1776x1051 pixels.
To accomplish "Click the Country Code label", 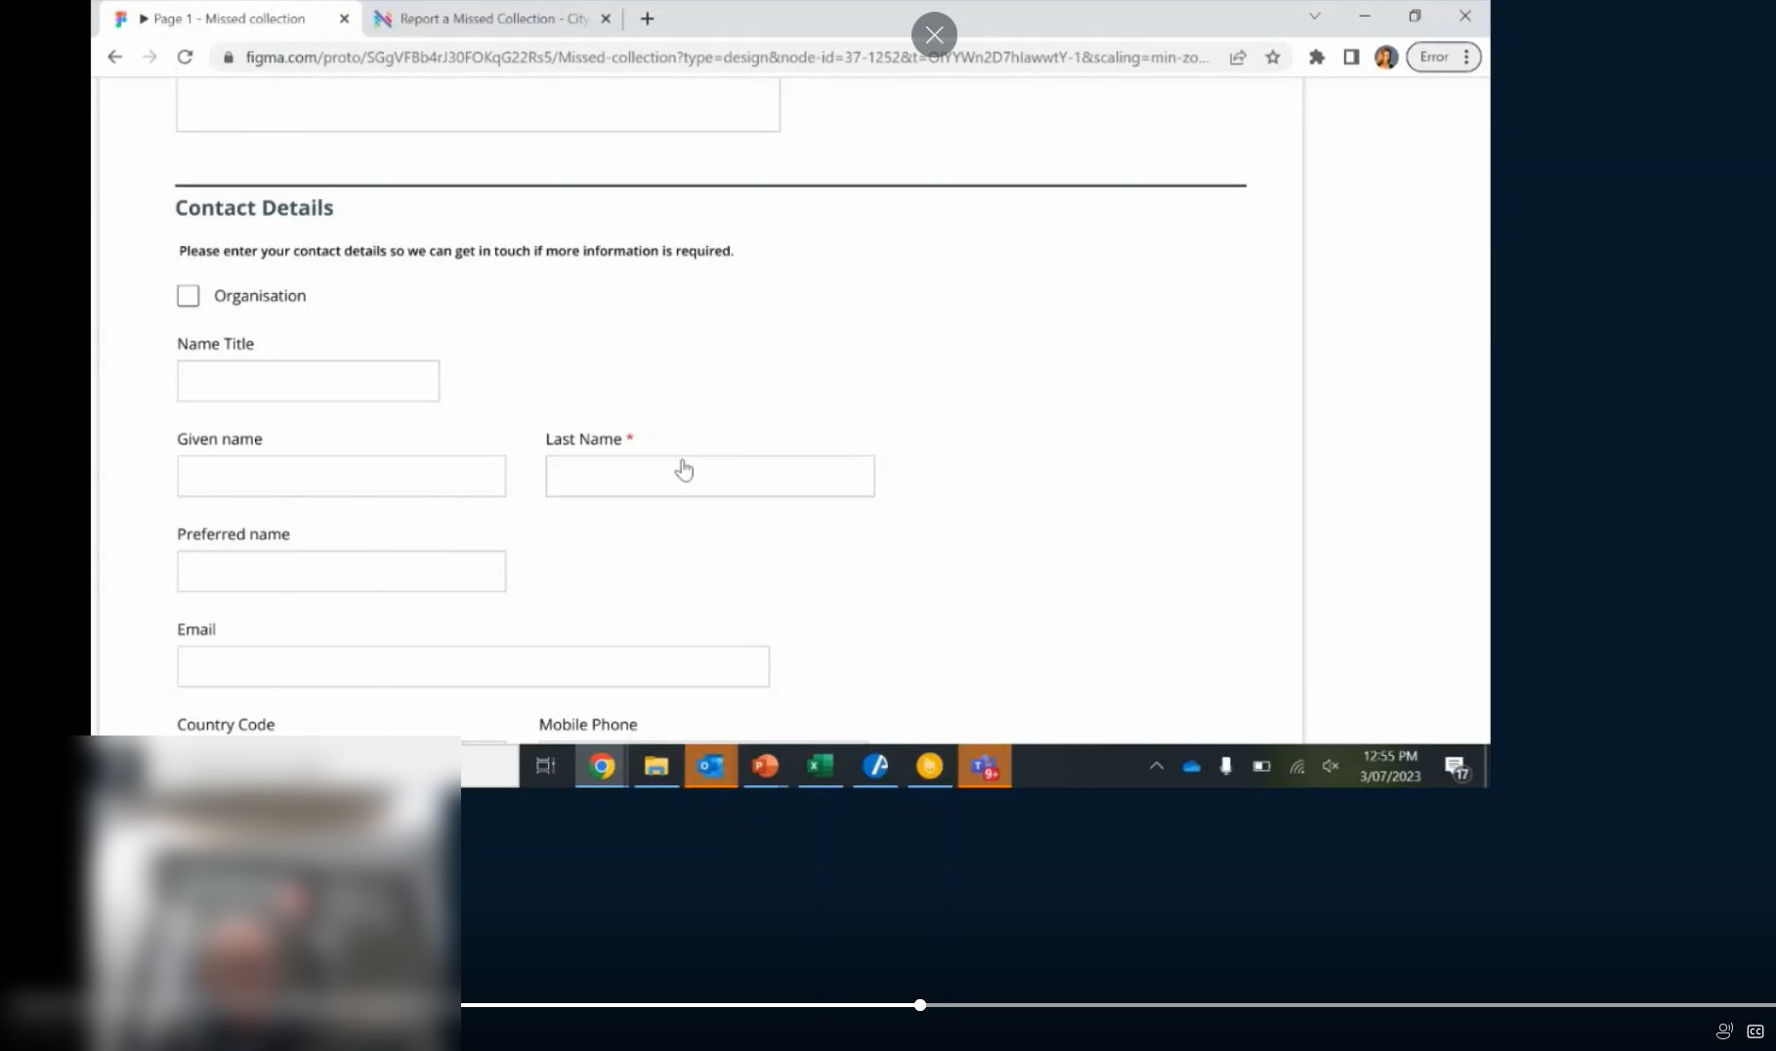I will [226, 725].
